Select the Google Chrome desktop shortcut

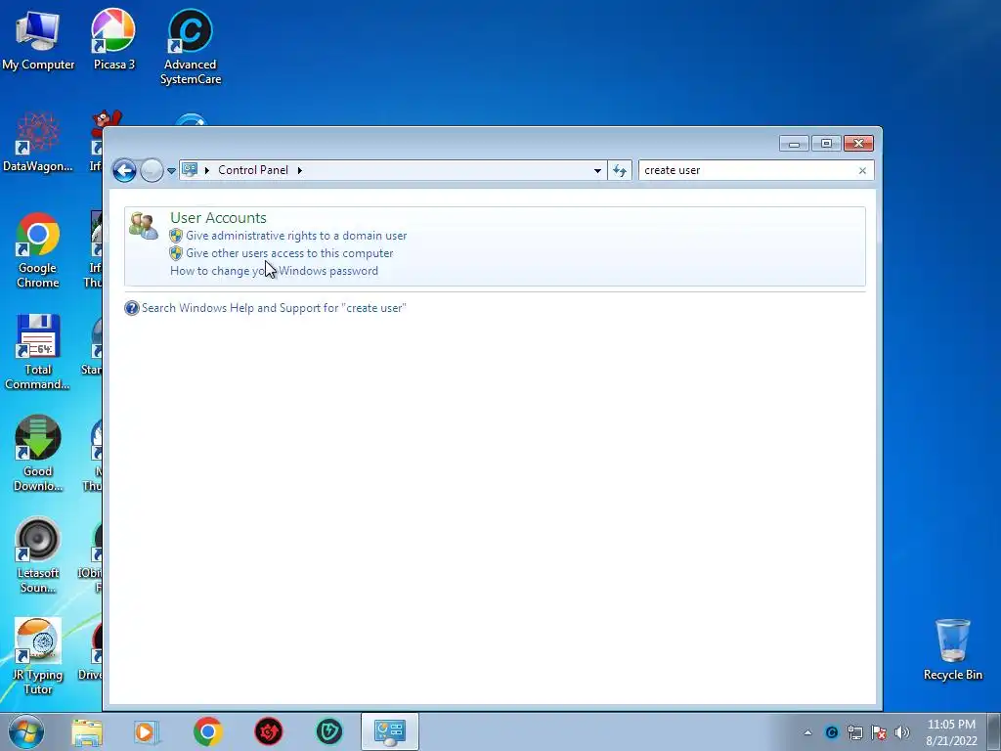point(38,250)
